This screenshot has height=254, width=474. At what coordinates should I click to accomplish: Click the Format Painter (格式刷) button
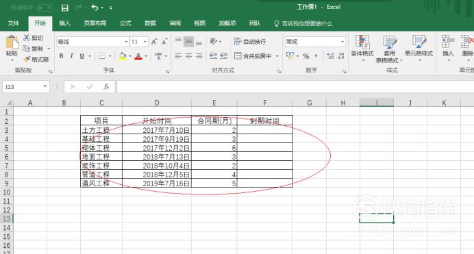click(36, 59)
